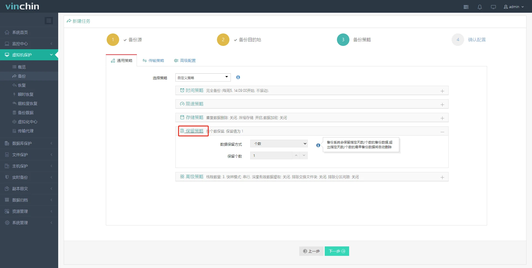Image resolution: width=532 pixels, height=268 pixels.
Task: Increase 保留个数 with up arrow
Action: point(296,155)
